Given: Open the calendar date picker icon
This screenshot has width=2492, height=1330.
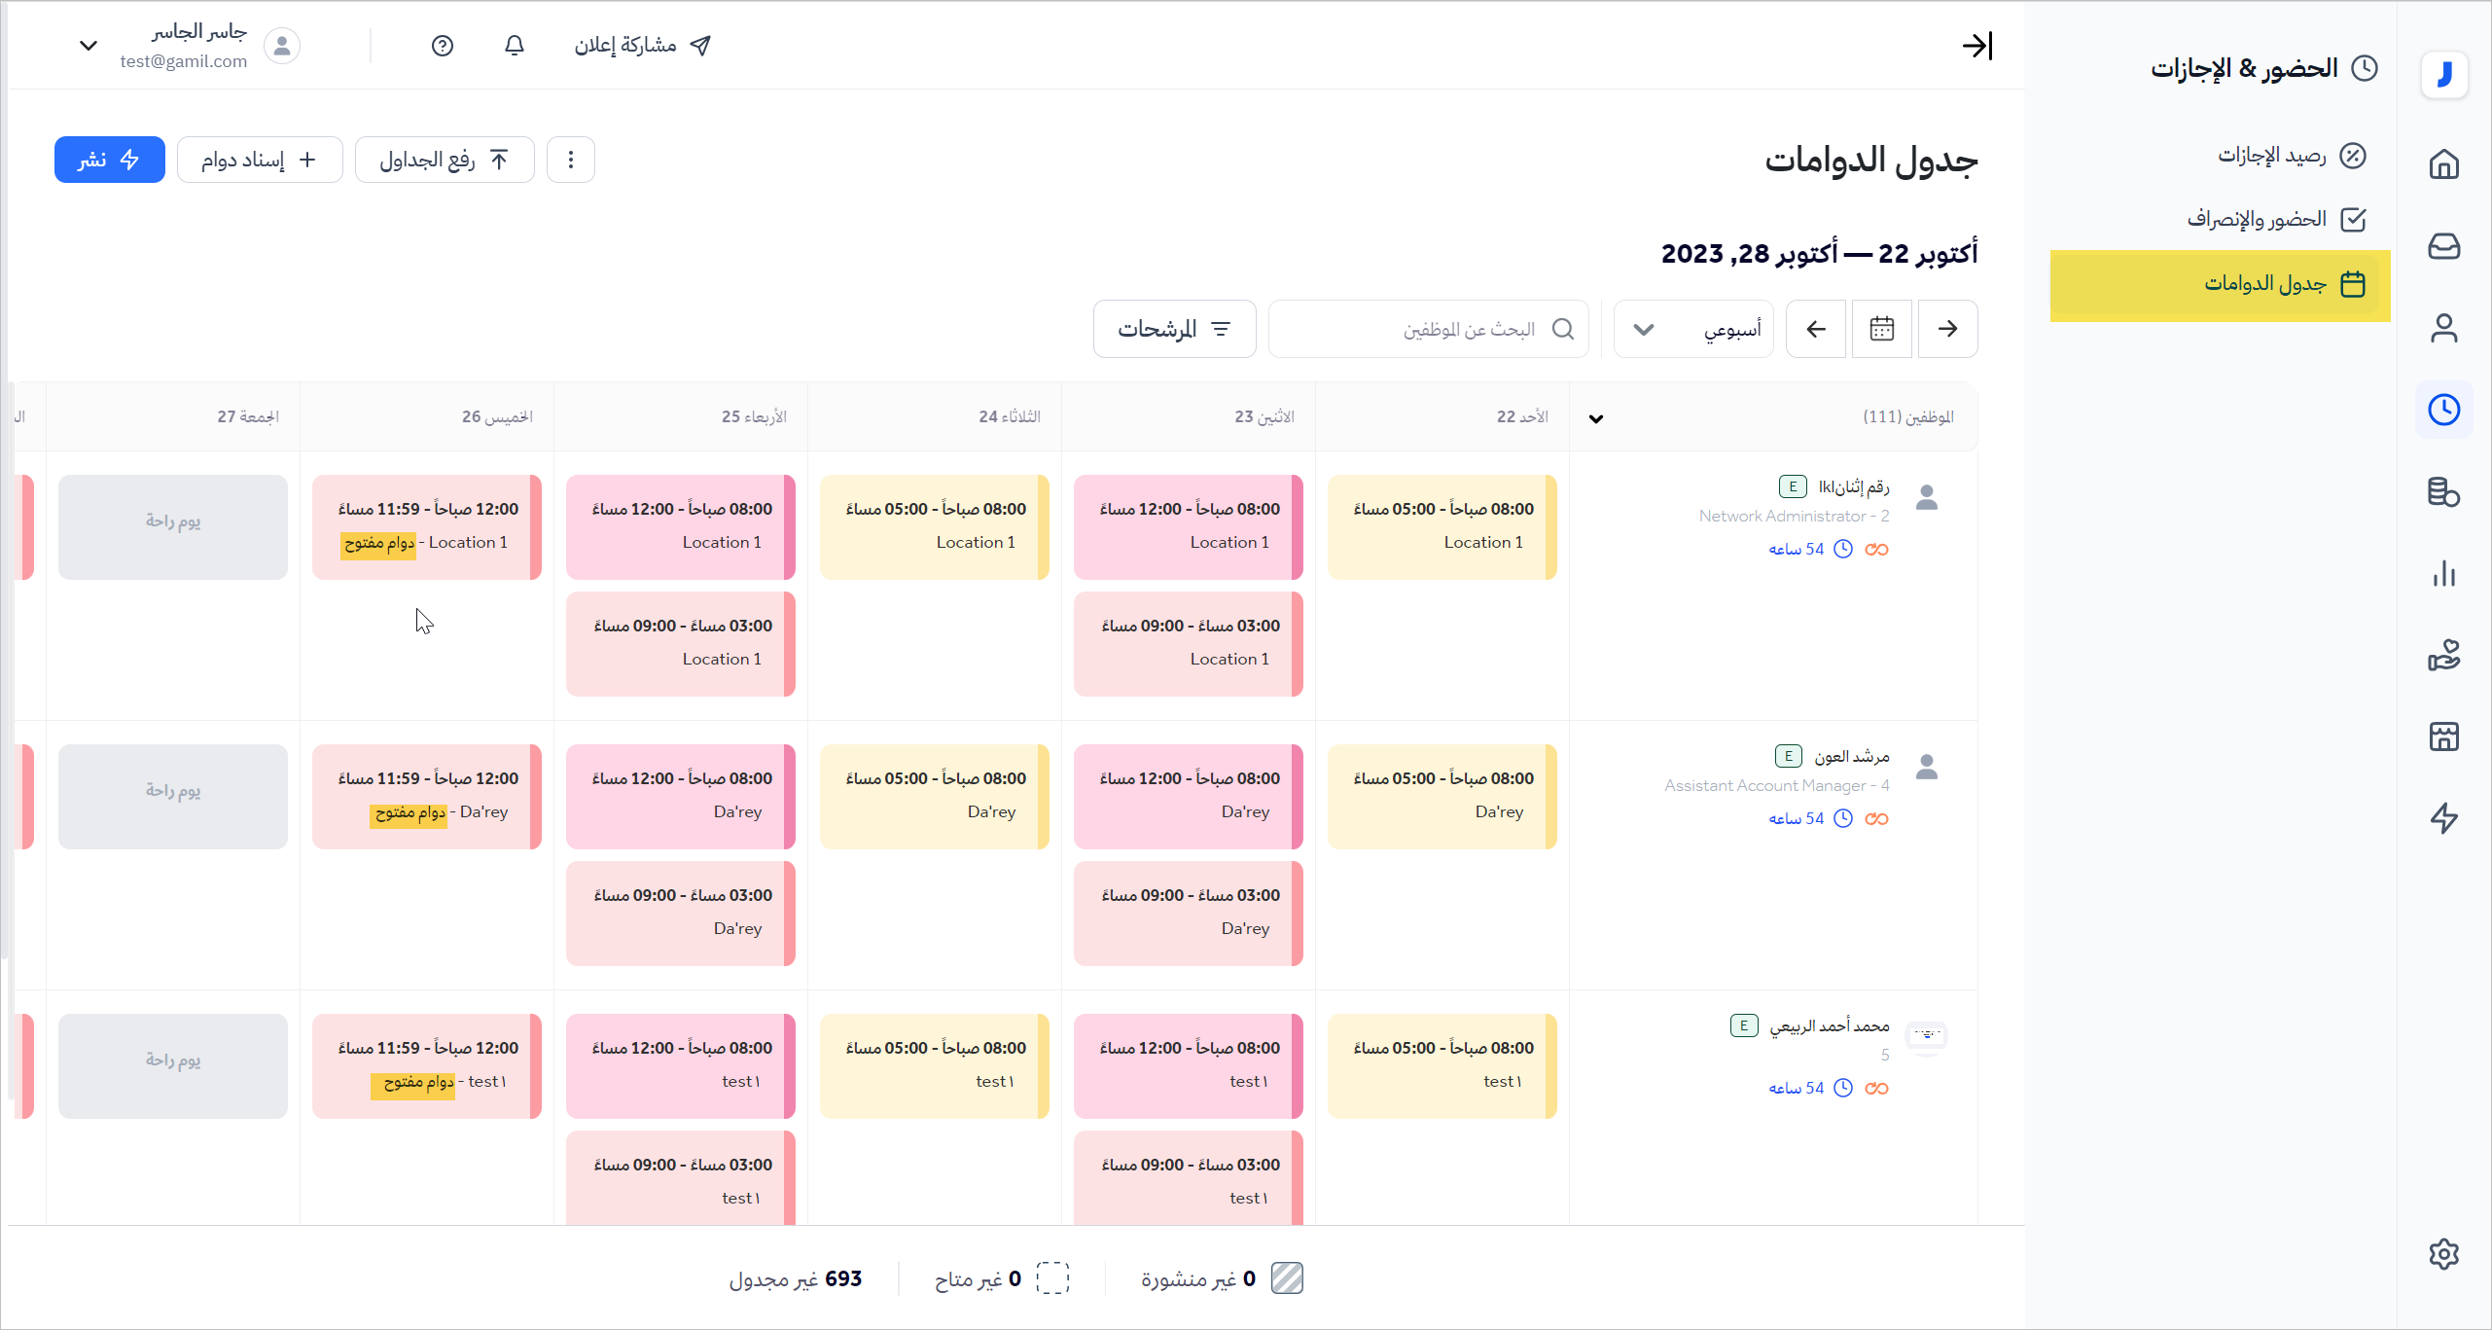Looking at the screenshot, I should [1881, 329].
